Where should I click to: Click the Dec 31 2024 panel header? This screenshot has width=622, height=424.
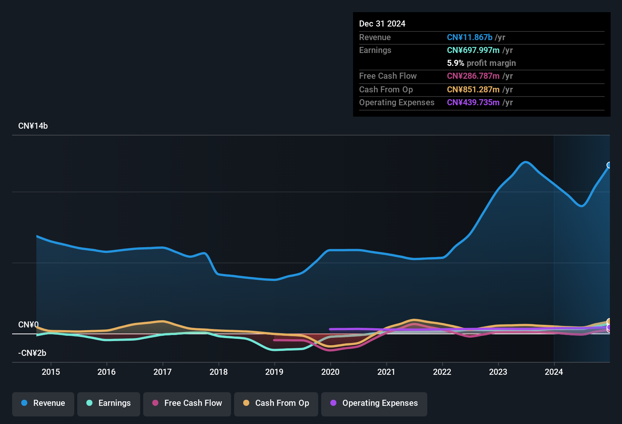coord(382,23)
